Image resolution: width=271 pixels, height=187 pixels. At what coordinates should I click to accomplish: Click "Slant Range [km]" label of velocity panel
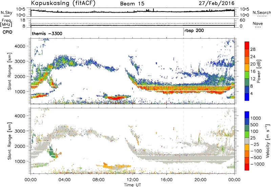point(9,141)
